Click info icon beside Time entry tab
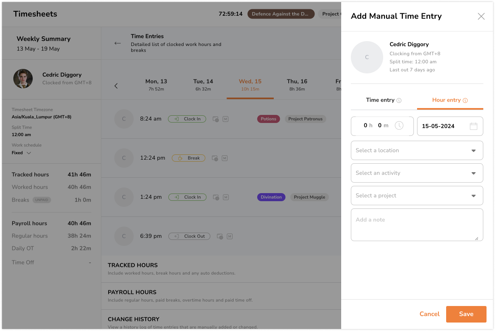 (x=399, y=100)
